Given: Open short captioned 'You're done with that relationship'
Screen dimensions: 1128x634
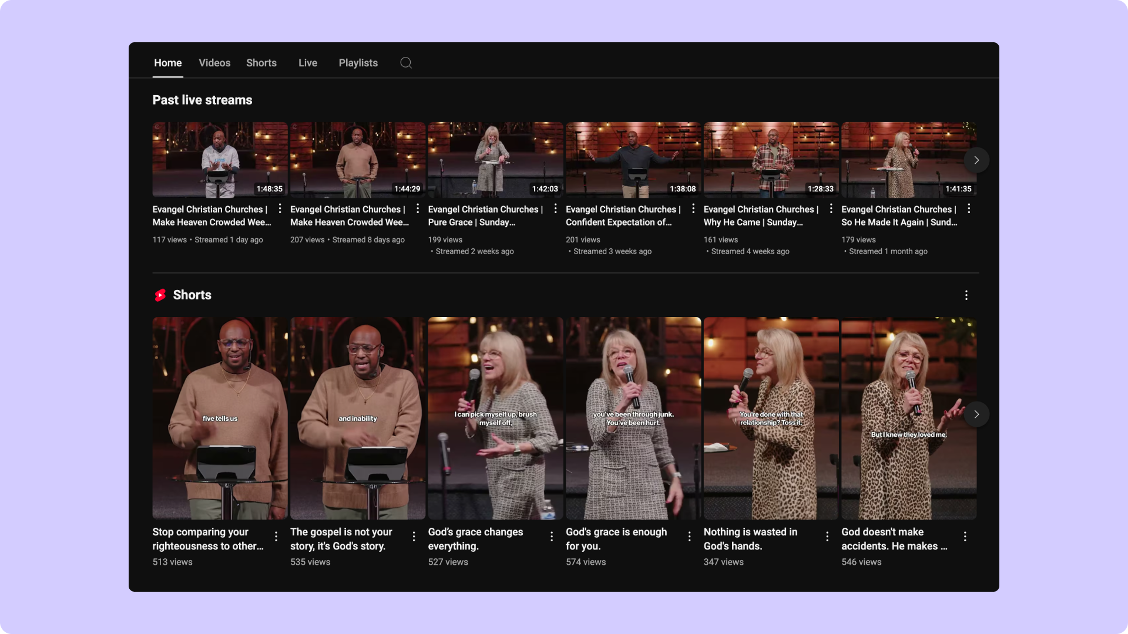Looking at the screenshot, I should 771,418.
